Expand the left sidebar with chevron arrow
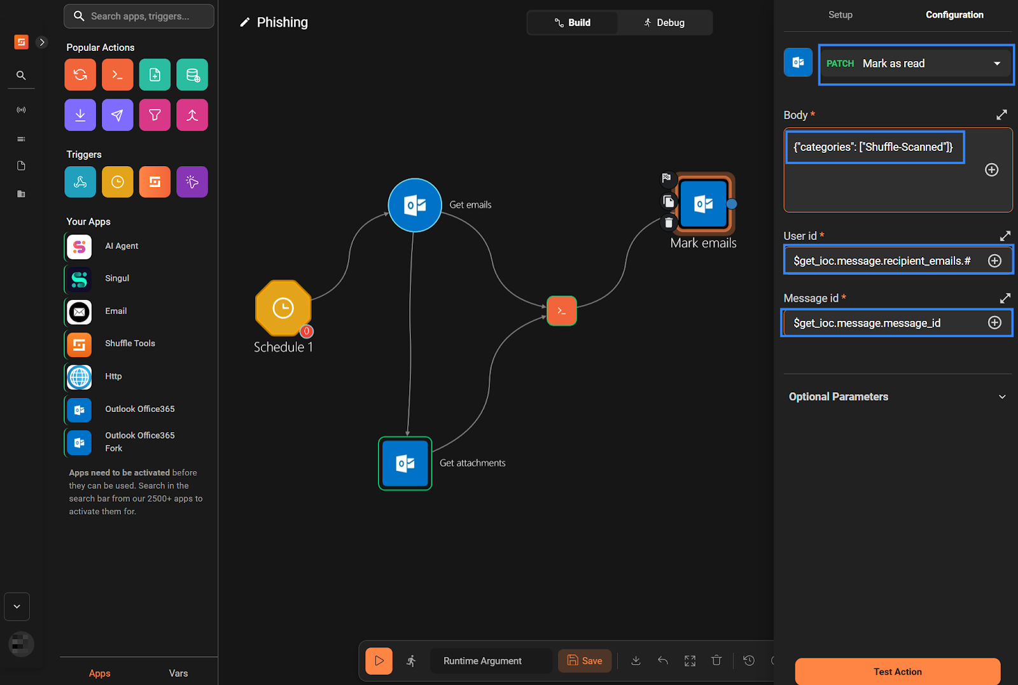 point(42,42)
